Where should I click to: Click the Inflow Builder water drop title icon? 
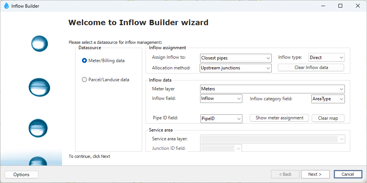pos(6,6)
